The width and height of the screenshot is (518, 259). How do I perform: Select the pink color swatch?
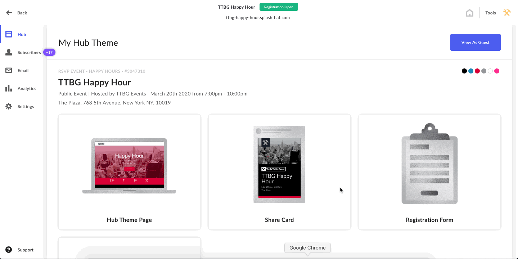pyautogui.click(x=497, y=71)
